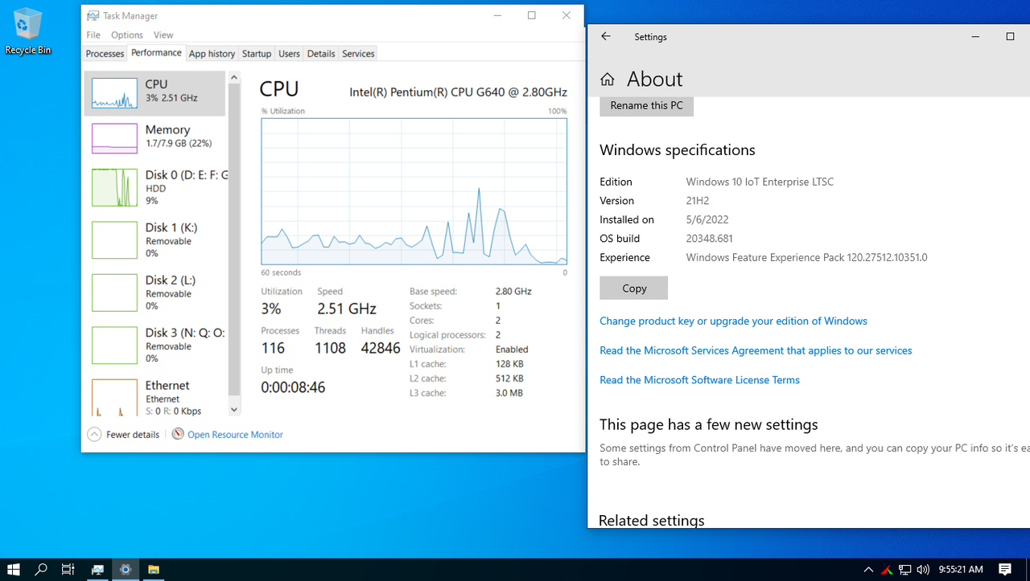Open Change product key or upgrade link
The image size is (1030, 581).
[733, 321]
